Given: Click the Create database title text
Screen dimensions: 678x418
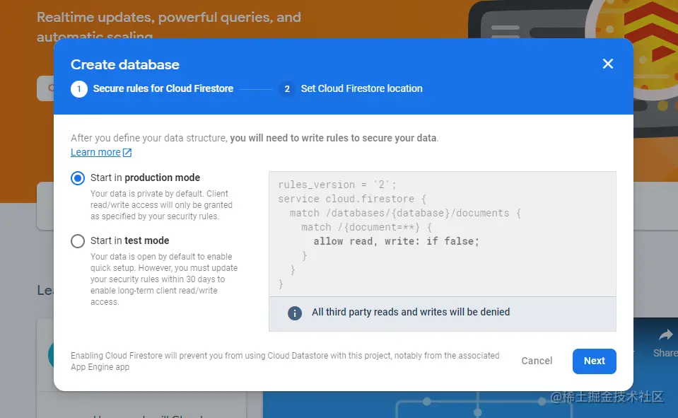Looking at the screenshot, I should pyautogui.click(x=125, y=64).
